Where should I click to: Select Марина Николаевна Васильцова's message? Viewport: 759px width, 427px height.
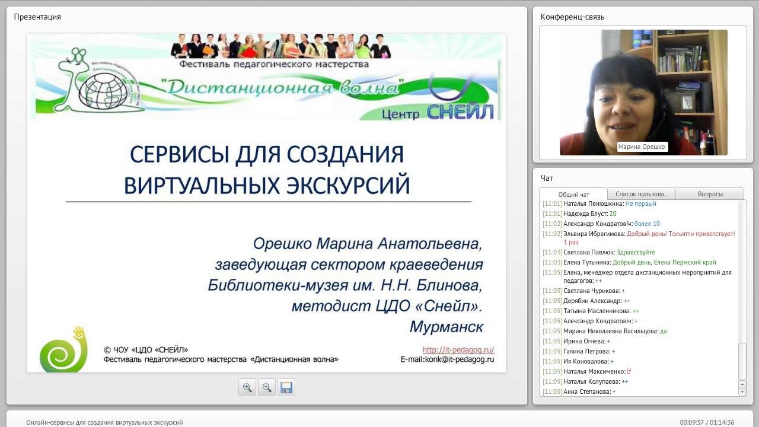pos(604,331)
